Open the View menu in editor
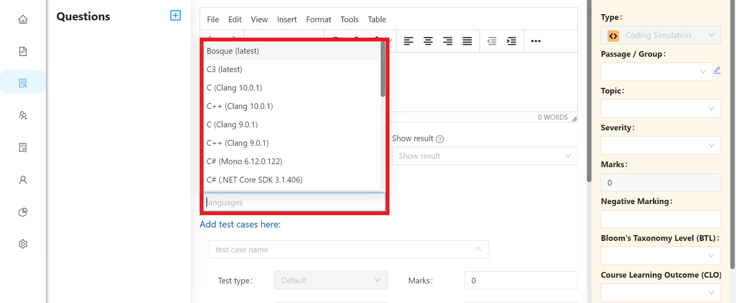This screenshot has width=736, height=303. (259, 20)
